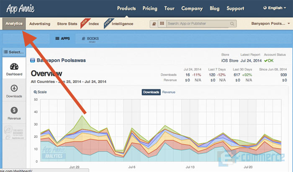Open the English language dropdown
The height and width of the screenshot is (172, 293).
(275, 8)
